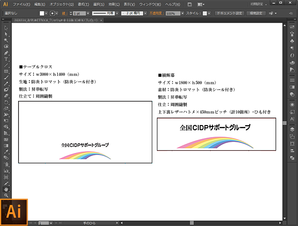Open the 初期設定 workspace switcher

coord(258,4)
